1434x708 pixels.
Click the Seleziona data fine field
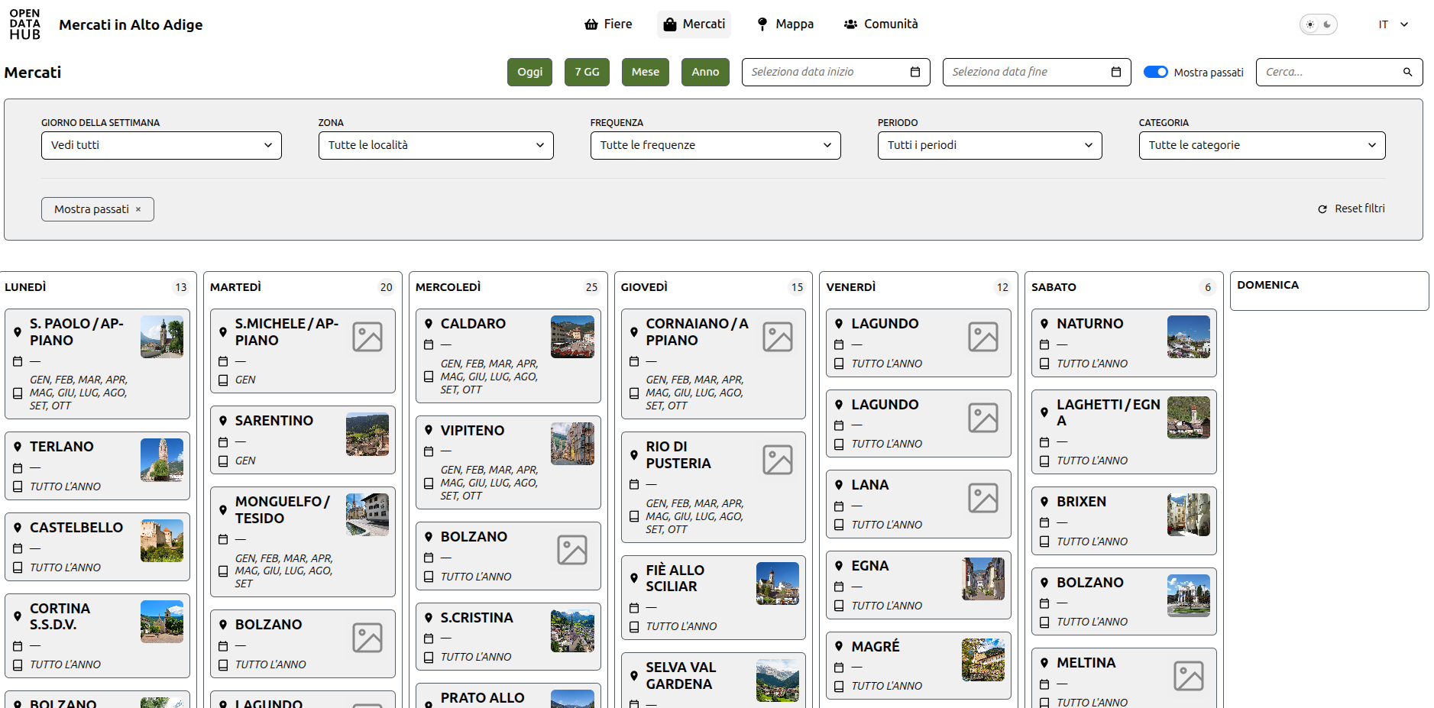1037,72
